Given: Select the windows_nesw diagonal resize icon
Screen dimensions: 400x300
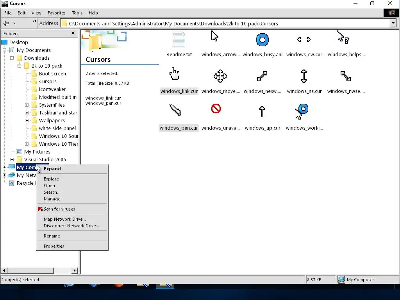Looking at the screenshot, I should (262, 76).
